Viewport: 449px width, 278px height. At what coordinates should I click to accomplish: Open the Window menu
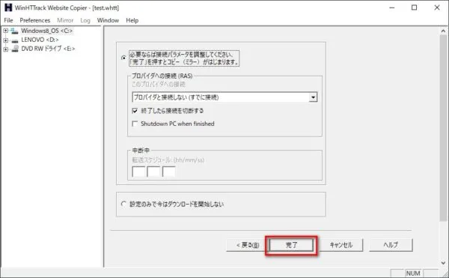pos(108,20)
